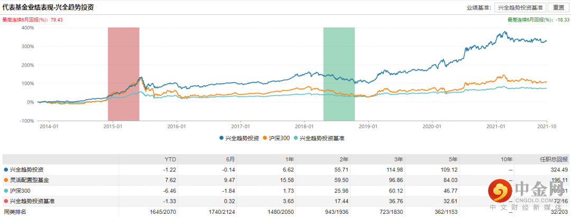Toggle the 兴全趋势投资 series label in chart legend

[241, 138]
